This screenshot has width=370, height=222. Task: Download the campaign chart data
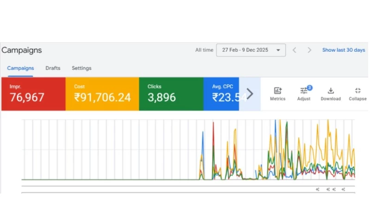click(x=331, y=94)
